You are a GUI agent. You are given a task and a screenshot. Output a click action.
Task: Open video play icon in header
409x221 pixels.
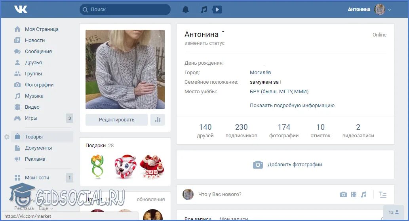coord(217,10)
